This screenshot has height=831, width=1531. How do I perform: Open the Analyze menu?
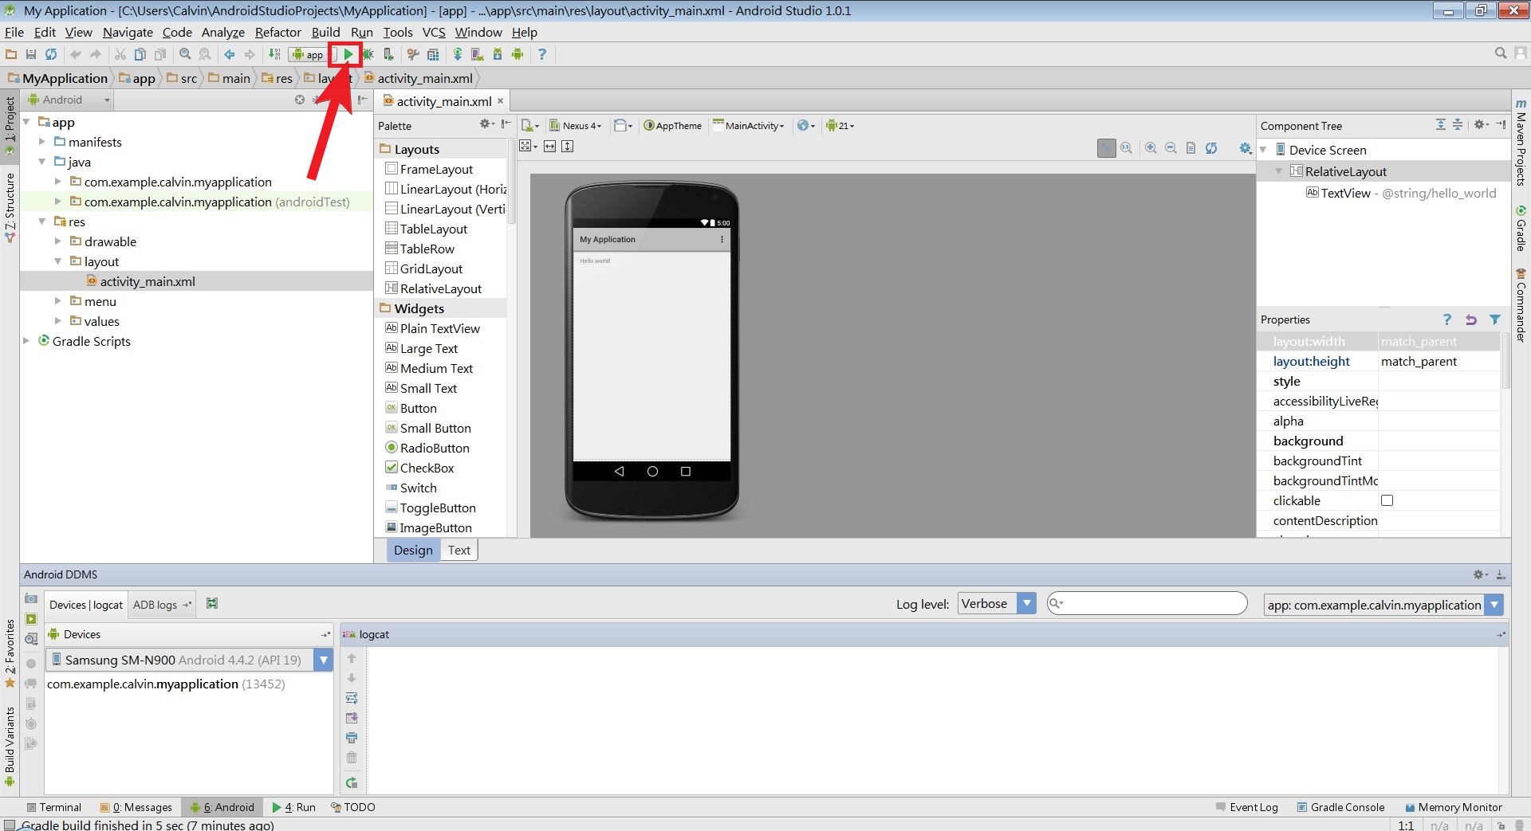tap(222, 32)
